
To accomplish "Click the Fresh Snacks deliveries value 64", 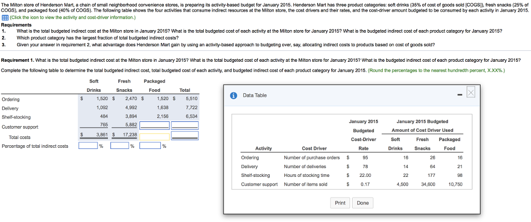I will tap(433, 166).
